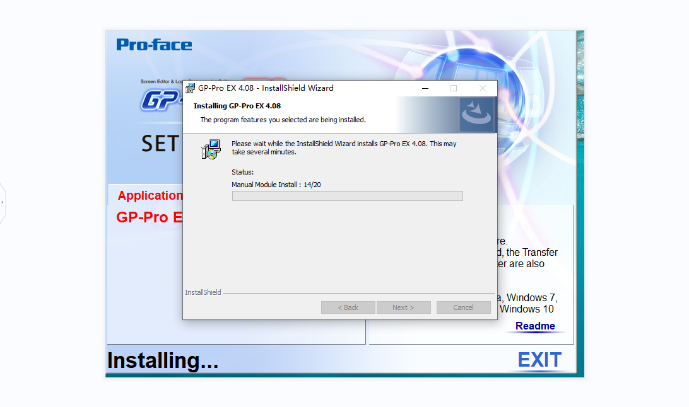The width and height of the screenshot is (689, 407).
Task: Click the computer and CD setup icon
Action: (211, 149)
